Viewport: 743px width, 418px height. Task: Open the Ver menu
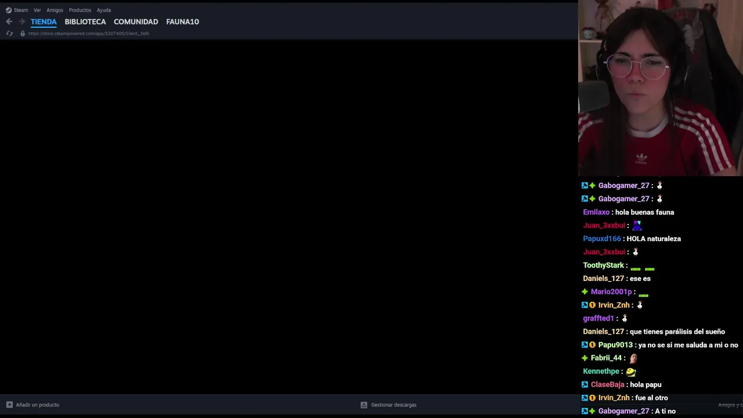37,10
